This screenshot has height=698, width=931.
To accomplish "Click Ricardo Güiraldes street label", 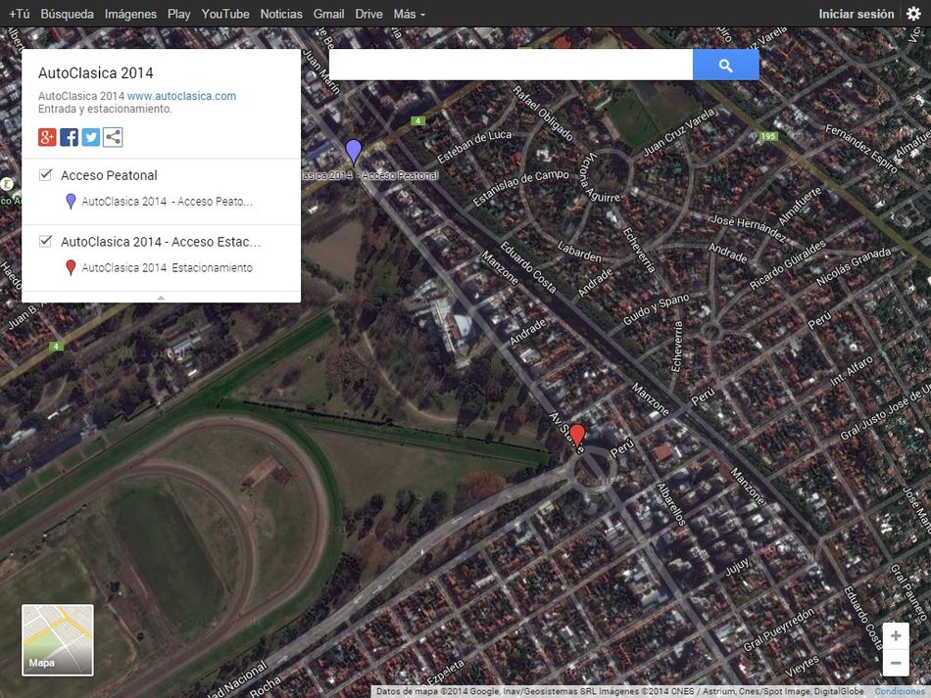I will [x=787, y=265].
